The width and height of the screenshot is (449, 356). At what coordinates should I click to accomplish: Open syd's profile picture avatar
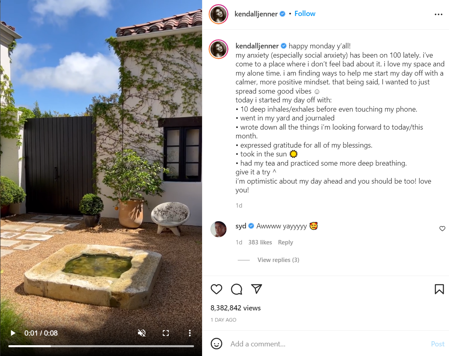pyautogui.click(x=218, y=229)
